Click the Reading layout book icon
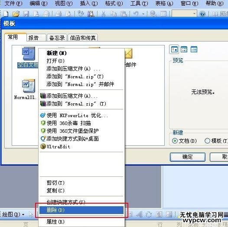The image size is (228, 227). 215,14
